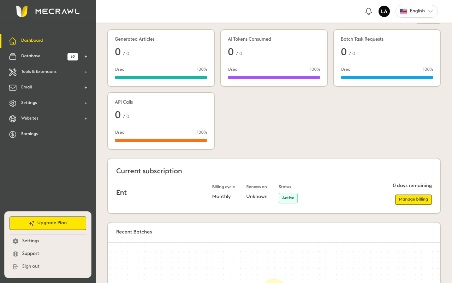The image size is (452, 283).
Task: Click the Monthly billing cycle value
Action: tap(221, 197)
